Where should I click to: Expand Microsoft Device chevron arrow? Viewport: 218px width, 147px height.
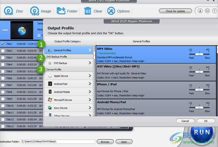(90, 100)
